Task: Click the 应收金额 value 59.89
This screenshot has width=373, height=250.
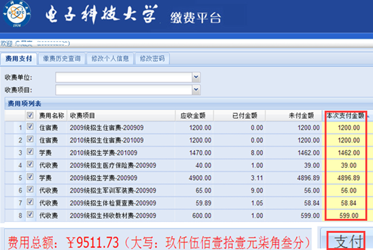Action: tap(204, 204)
